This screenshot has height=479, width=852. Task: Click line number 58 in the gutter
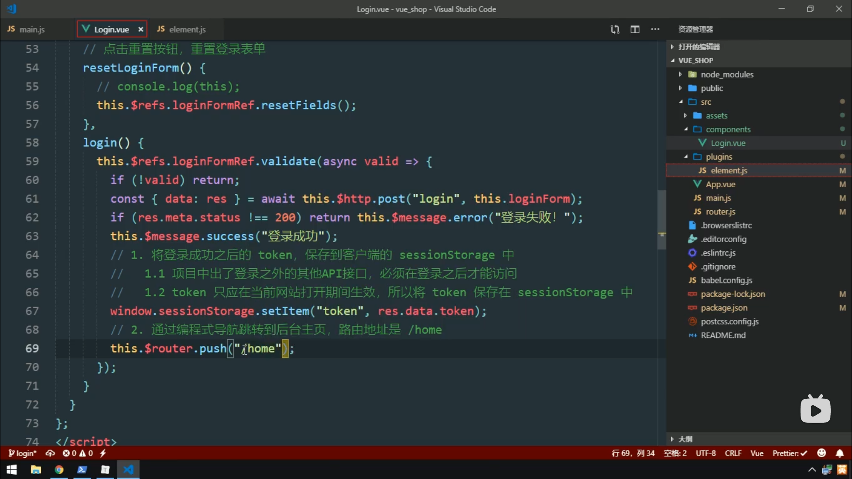click(x=32, y=143)
